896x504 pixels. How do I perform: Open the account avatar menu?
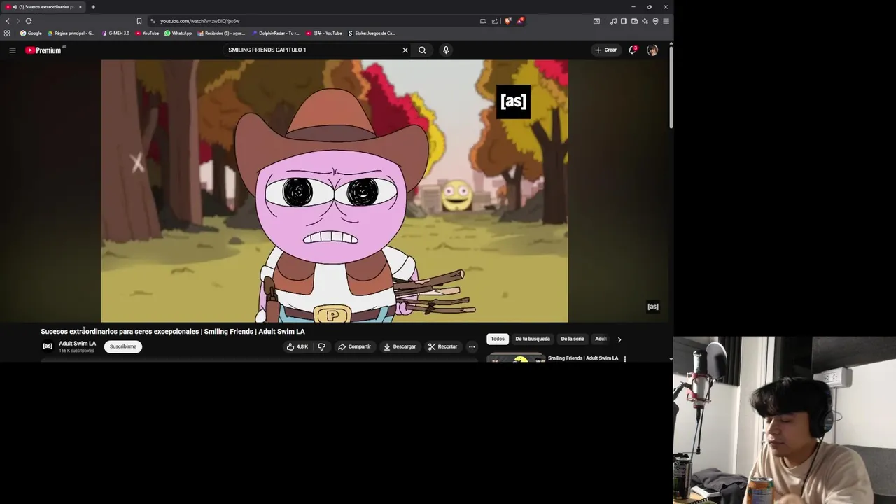tap(652, 50)
